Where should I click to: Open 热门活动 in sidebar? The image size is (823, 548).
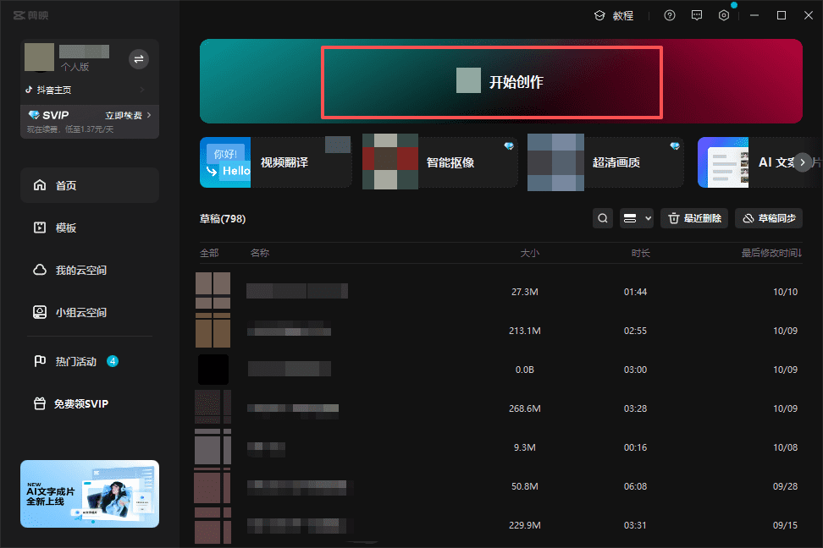76,361
